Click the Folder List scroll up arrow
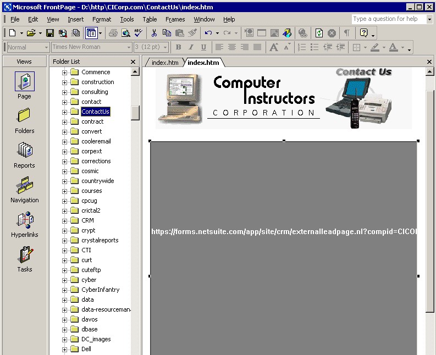The width and height of the screenshot is (436, 355). (x=135, y=72)
